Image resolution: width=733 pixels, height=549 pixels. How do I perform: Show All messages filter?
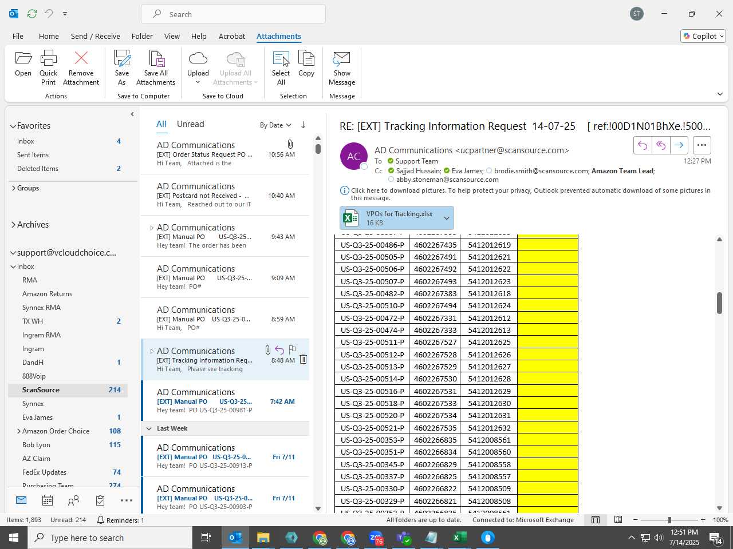pyautogui.click(x=161, y=124)
